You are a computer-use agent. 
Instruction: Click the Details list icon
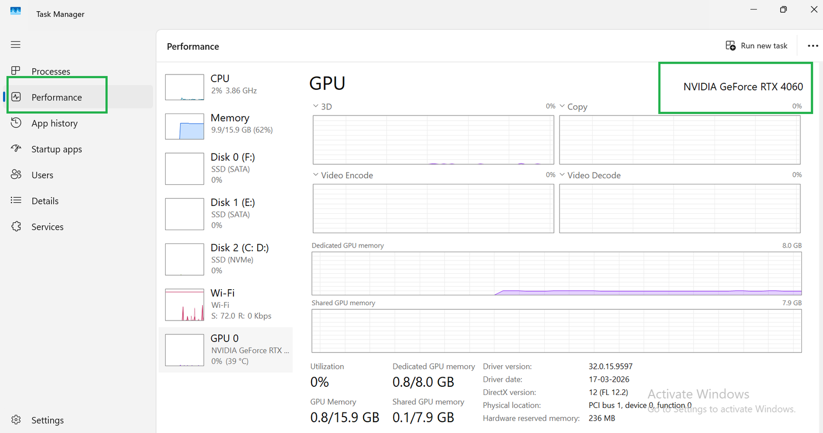(x=16, y=200)
